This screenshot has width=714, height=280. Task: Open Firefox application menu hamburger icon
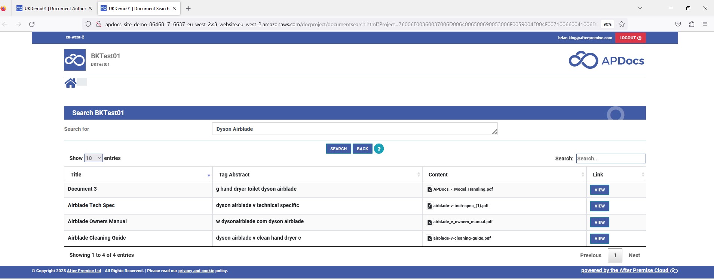coord(705,24)
